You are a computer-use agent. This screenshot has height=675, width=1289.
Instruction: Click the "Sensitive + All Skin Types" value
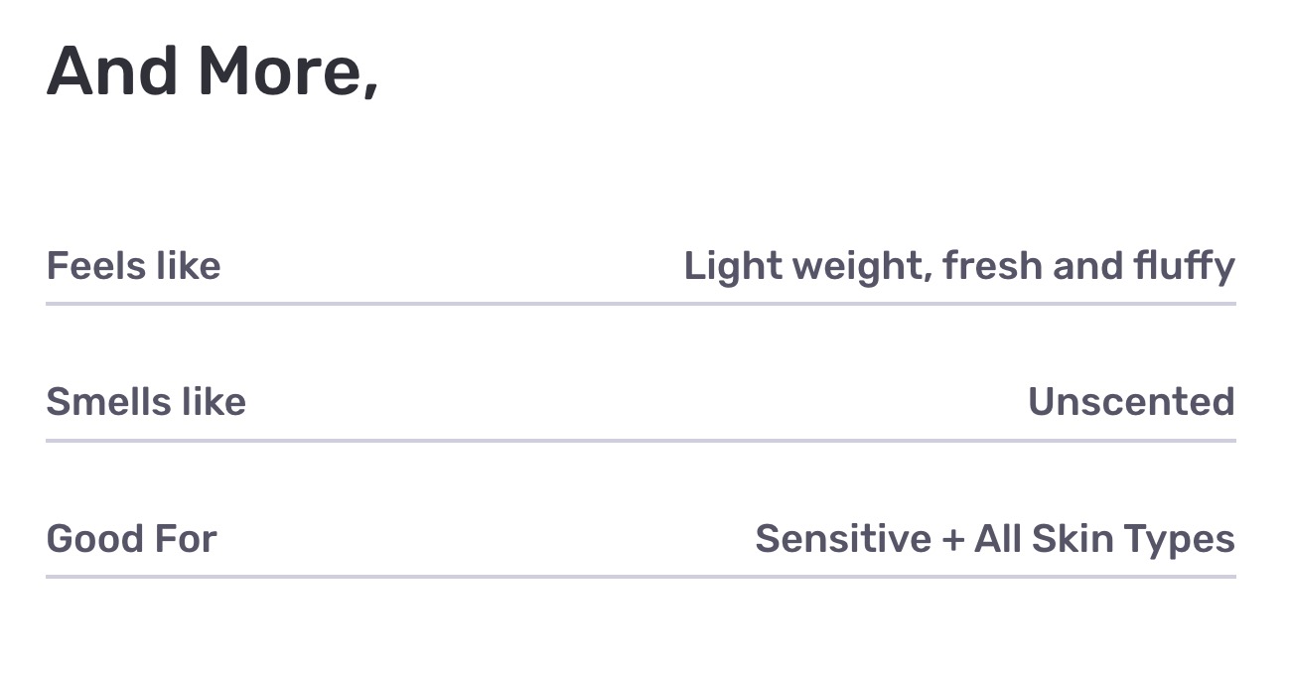[x=994, y=539]
